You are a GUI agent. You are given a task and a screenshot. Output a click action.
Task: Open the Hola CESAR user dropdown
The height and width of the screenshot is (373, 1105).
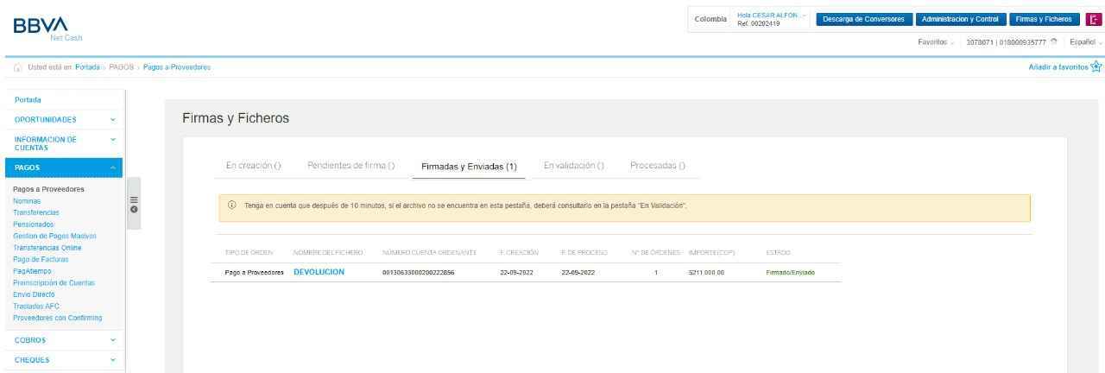[x=772, y=19]
